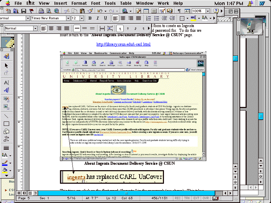The height and width of the screenshot is (203, 271).
Task: Open the Document Map icon
Action: click(x=170, y=11)
